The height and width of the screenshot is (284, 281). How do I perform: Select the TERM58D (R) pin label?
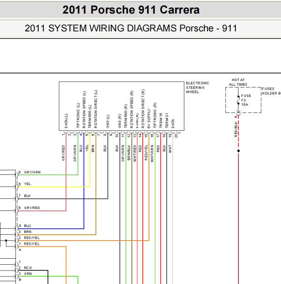(x=126, y=116)
